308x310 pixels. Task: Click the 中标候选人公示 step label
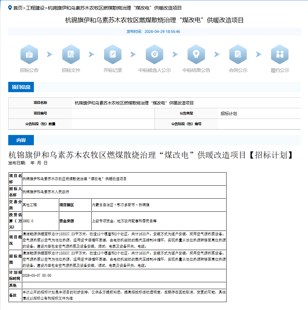pos(154,70)
